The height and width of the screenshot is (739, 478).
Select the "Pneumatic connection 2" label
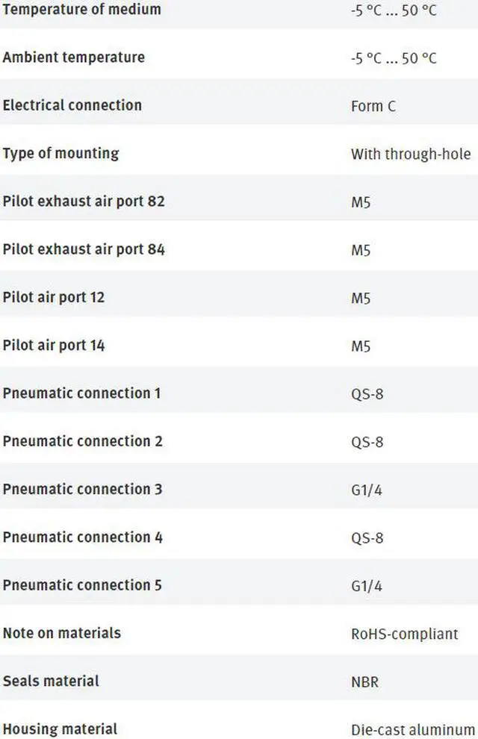(82, 441)
